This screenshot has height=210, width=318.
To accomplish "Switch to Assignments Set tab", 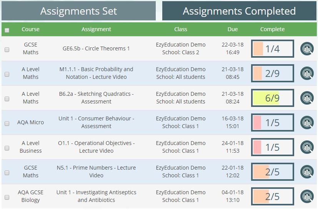I will click(x=78, y=11).
